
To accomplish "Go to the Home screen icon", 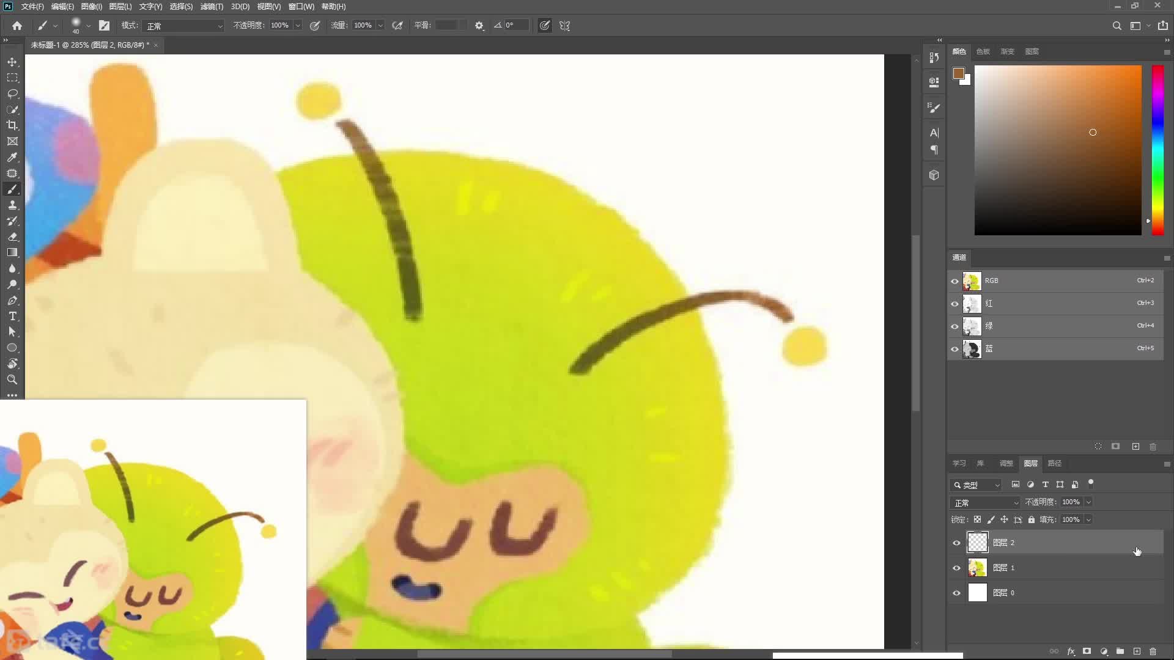I will (17, 26).
